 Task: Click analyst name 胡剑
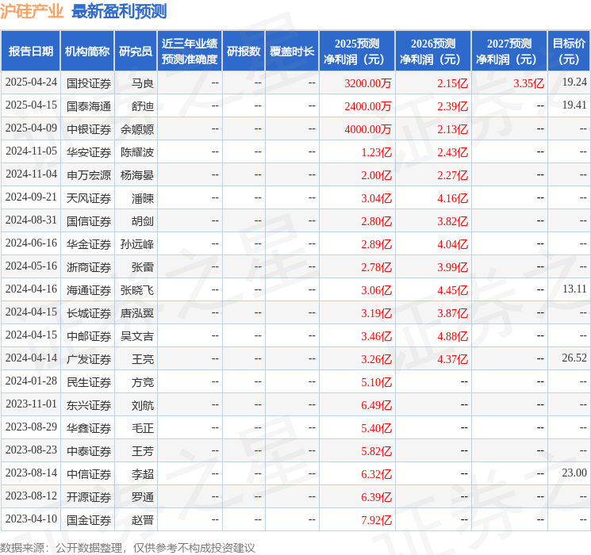pos(143,221)
